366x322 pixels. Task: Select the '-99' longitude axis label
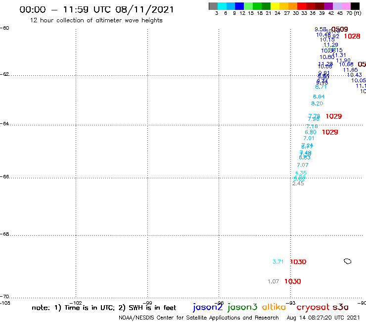(x=147, y=303)
